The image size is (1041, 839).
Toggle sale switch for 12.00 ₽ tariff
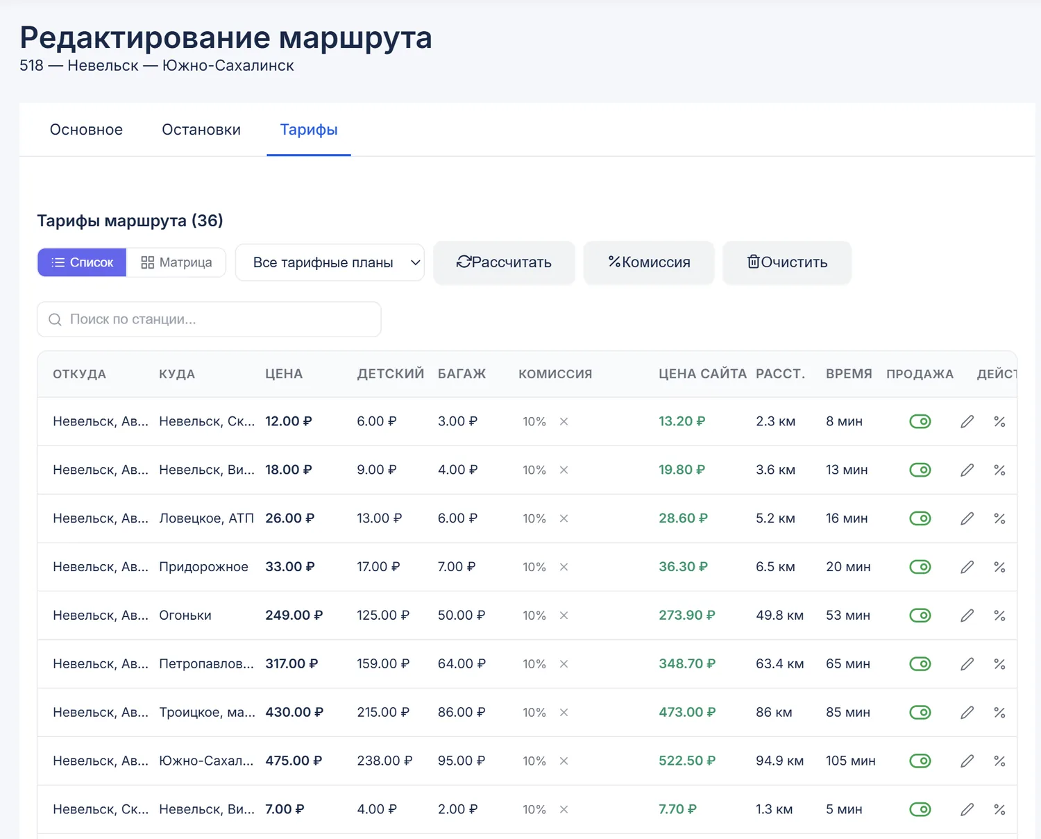point(920,421)
